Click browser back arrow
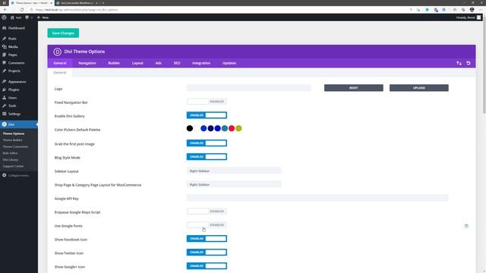Screen dimensions: 486x273 point(5,10)
